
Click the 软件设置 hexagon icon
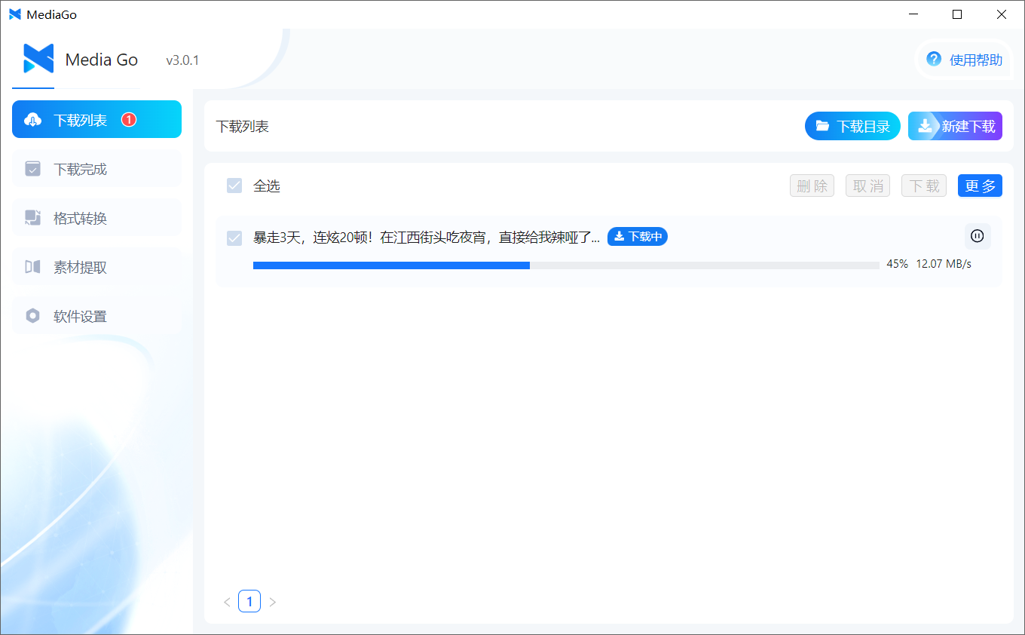[32, 316]
